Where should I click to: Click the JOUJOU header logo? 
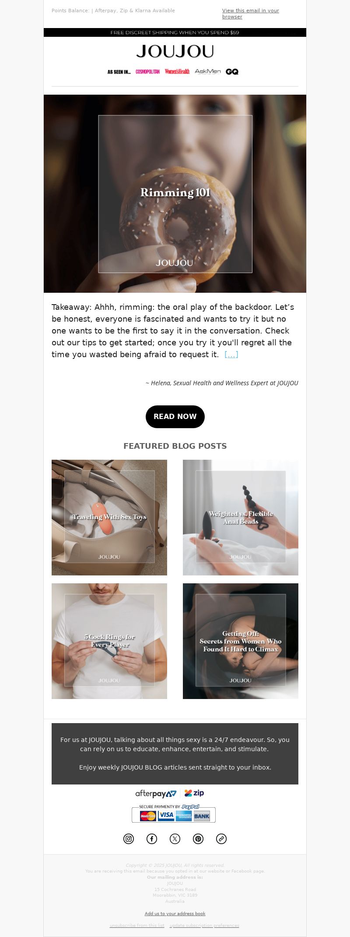coord(175,51)
